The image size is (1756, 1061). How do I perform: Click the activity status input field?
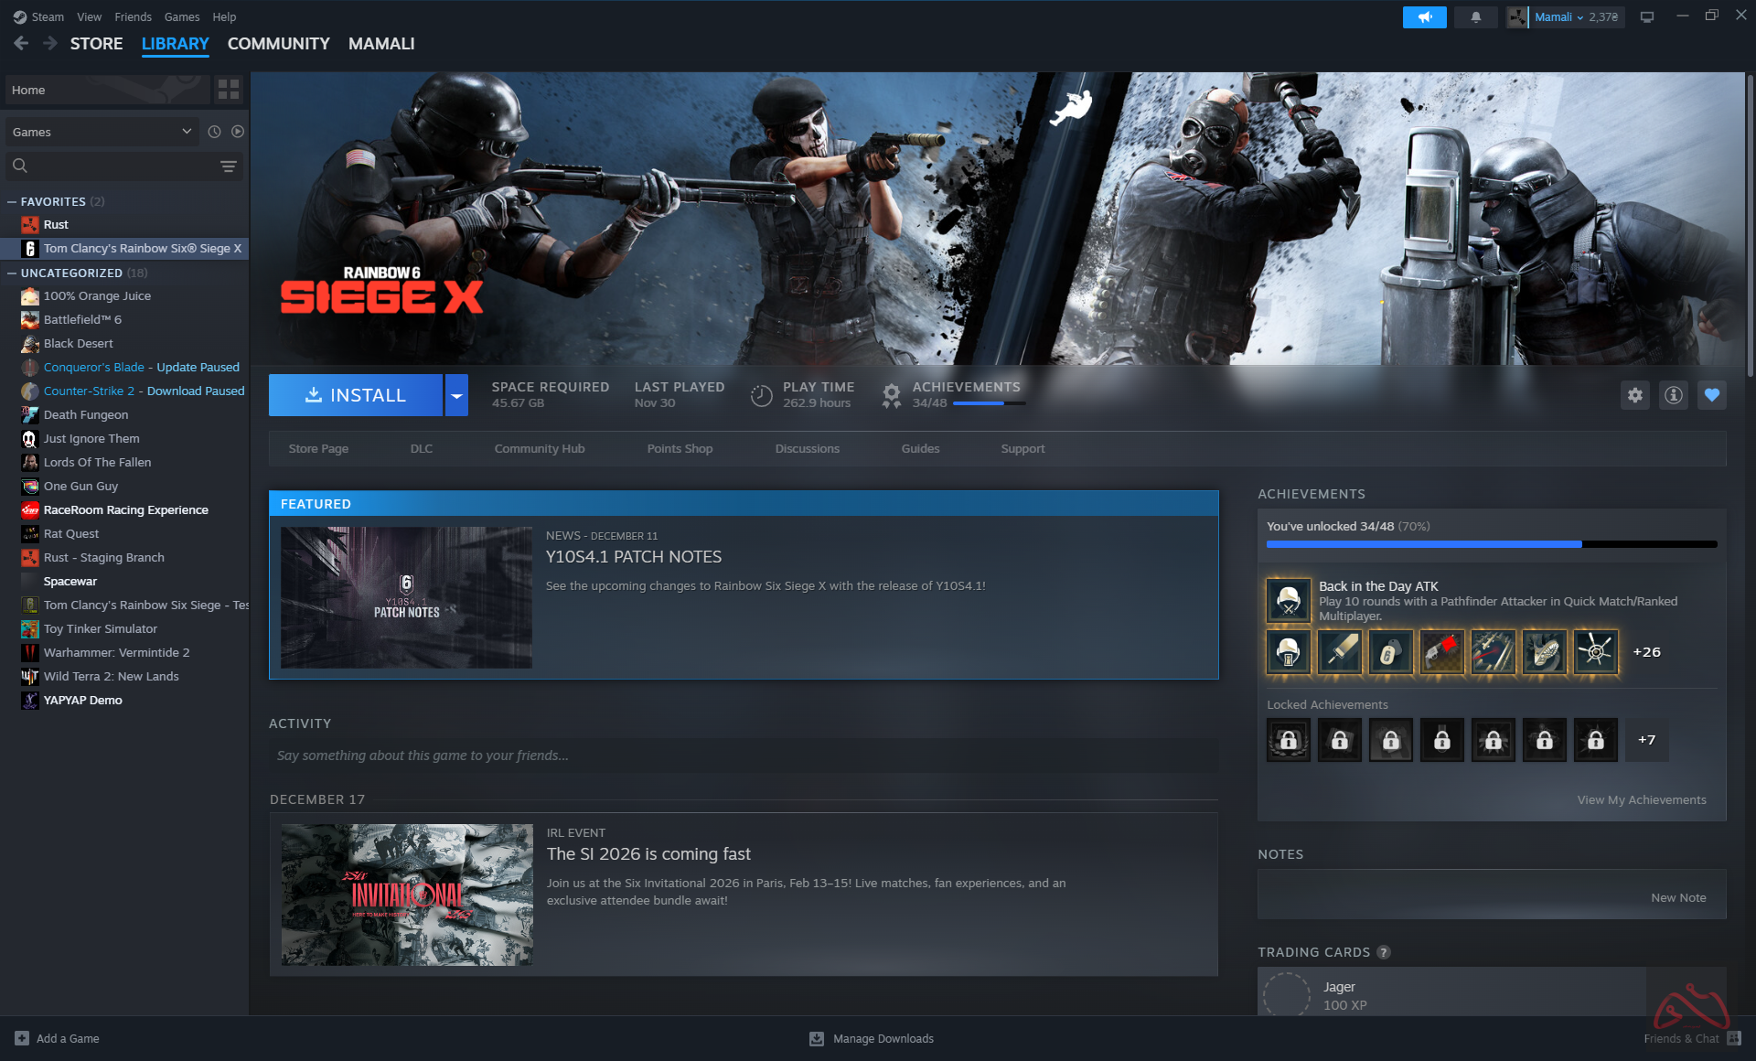(743, 756)
